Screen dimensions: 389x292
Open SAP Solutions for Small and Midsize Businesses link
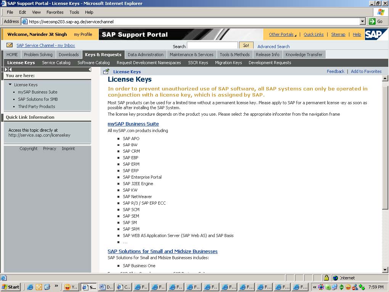[x=162, y=251]
